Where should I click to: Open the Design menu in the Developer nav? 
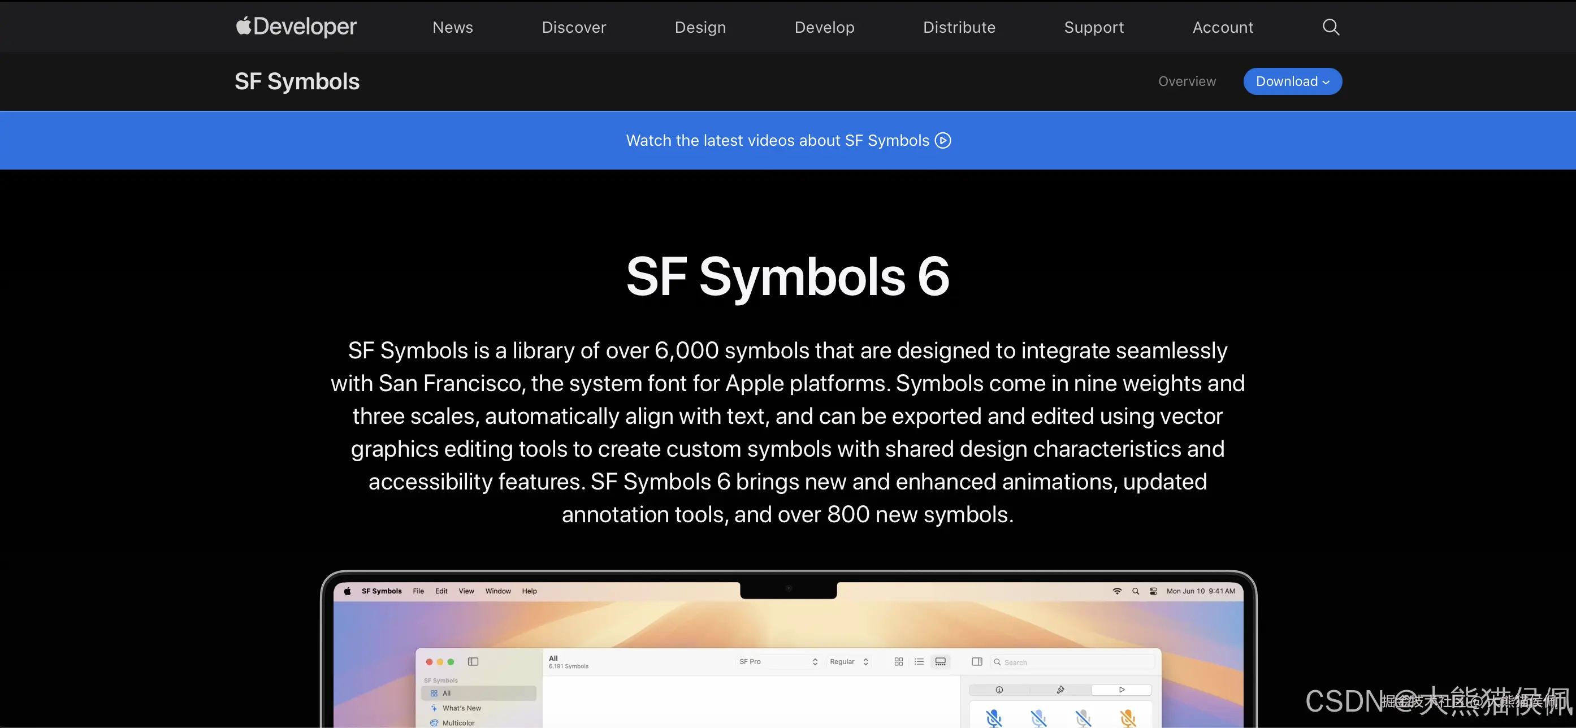(x=700, y=28)
